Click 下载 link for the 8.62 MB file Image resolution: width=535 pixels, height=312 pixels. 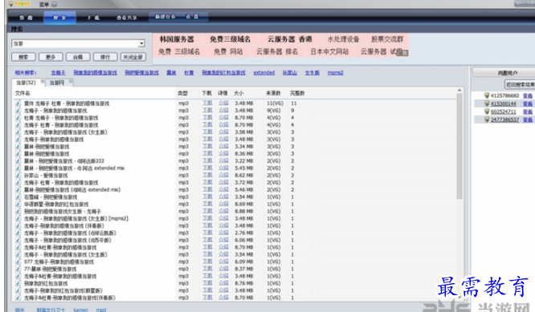click(207, 175)
